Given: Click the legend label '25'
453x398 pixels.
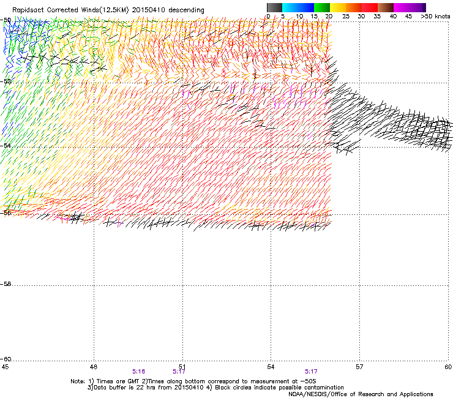Looking at the screenshot, I should [346, 17].
